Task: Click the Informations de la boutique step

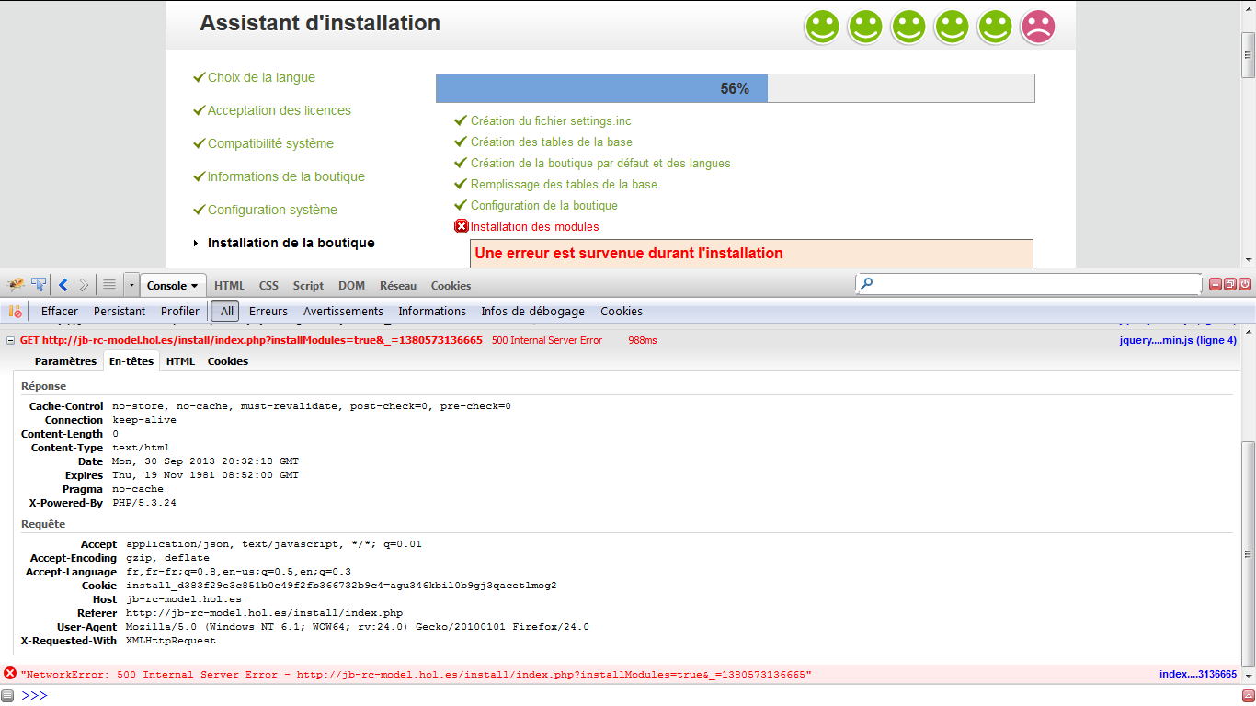Action: (286, 176)
